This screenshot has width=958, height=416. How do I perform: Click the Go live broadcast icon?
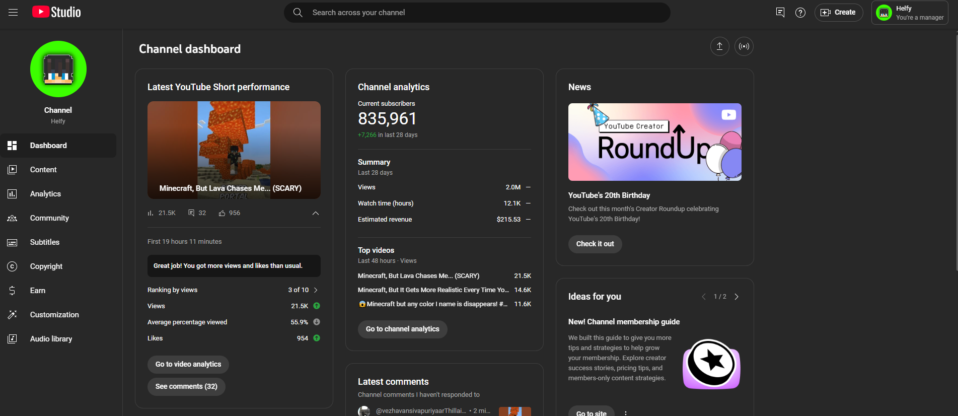click(744, 46)
